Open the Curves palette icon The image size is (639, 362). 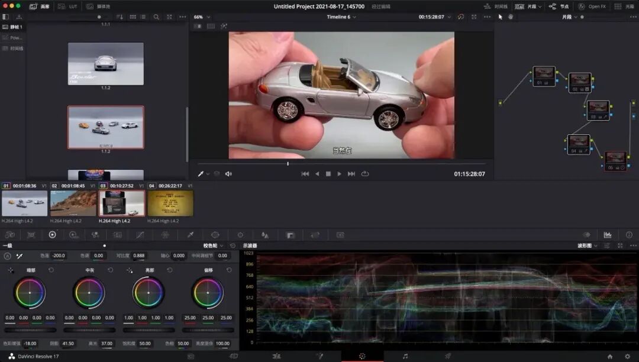140,235
